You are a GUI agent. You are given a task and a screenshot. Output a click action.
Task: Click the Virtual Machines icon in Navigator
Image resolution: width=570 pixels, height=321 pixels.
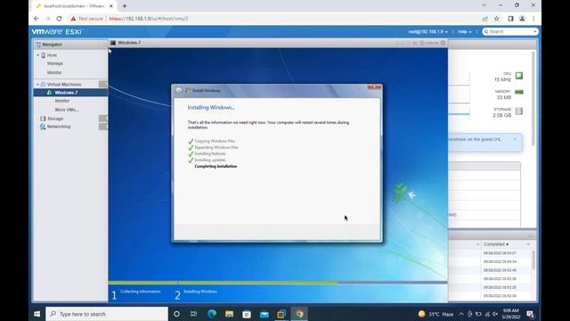(x=43, y=84)
